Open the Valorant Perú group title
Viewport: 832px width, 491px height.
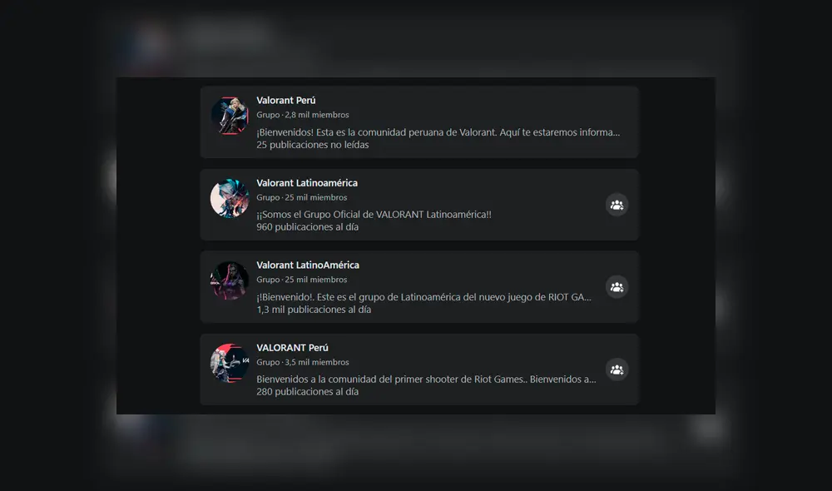click(286, 101)
